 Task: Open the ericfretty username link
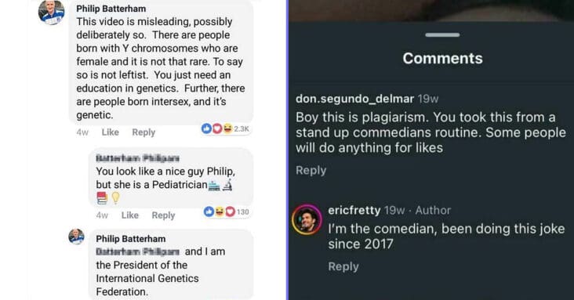tap(354, 211)
